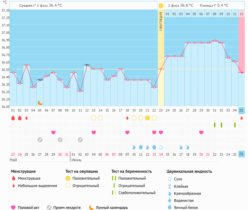Click the yellow ovulation sun icon in header
This screenshot has height=210, width=248.
[161, 6]
